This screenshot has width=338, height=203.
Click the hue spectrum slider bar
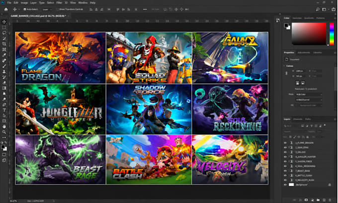(x=332, y=34)
